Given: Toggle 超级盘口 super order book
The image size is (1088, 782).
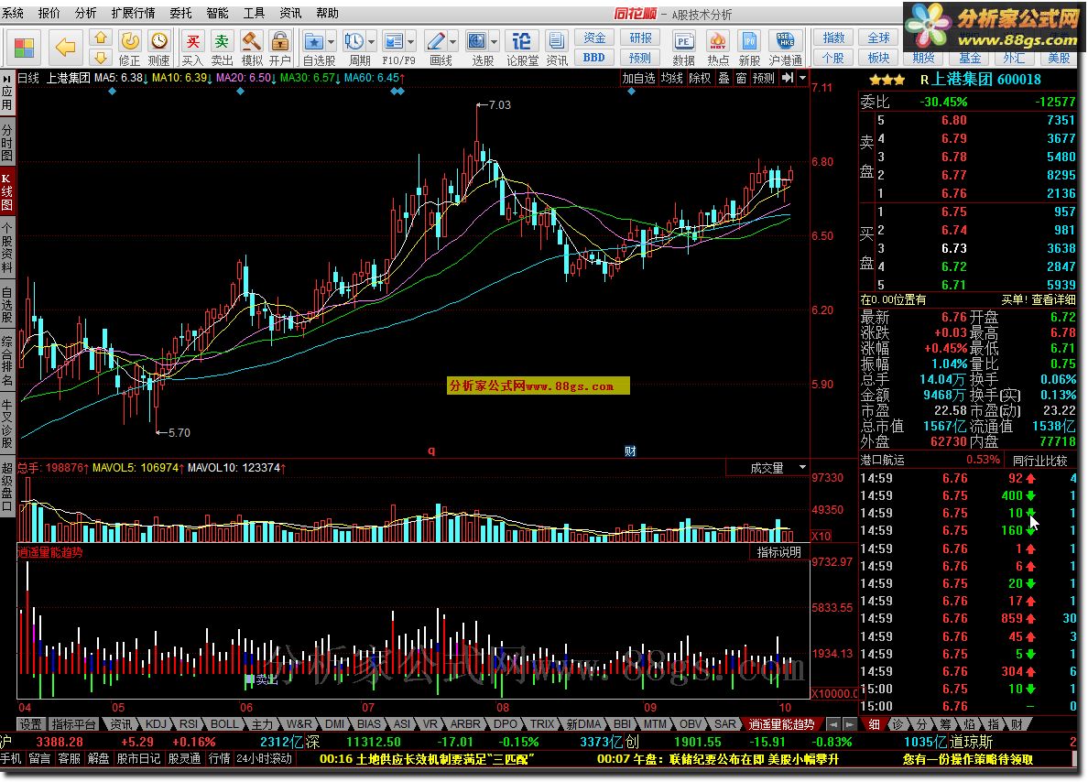Looking at the screenshot, I should tap(7, 485).
